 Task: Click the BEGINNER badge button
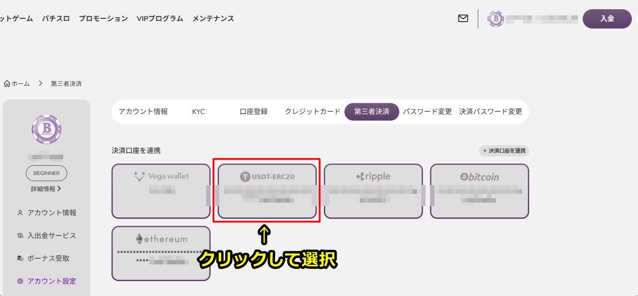47,173
